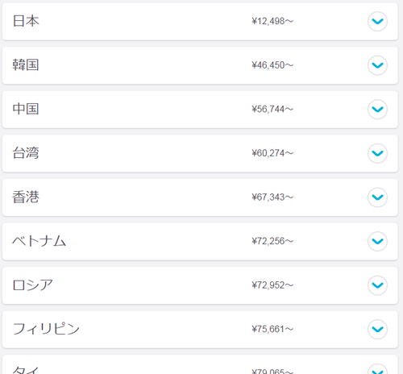Select the ロシア destination label

tap(32, 285)
